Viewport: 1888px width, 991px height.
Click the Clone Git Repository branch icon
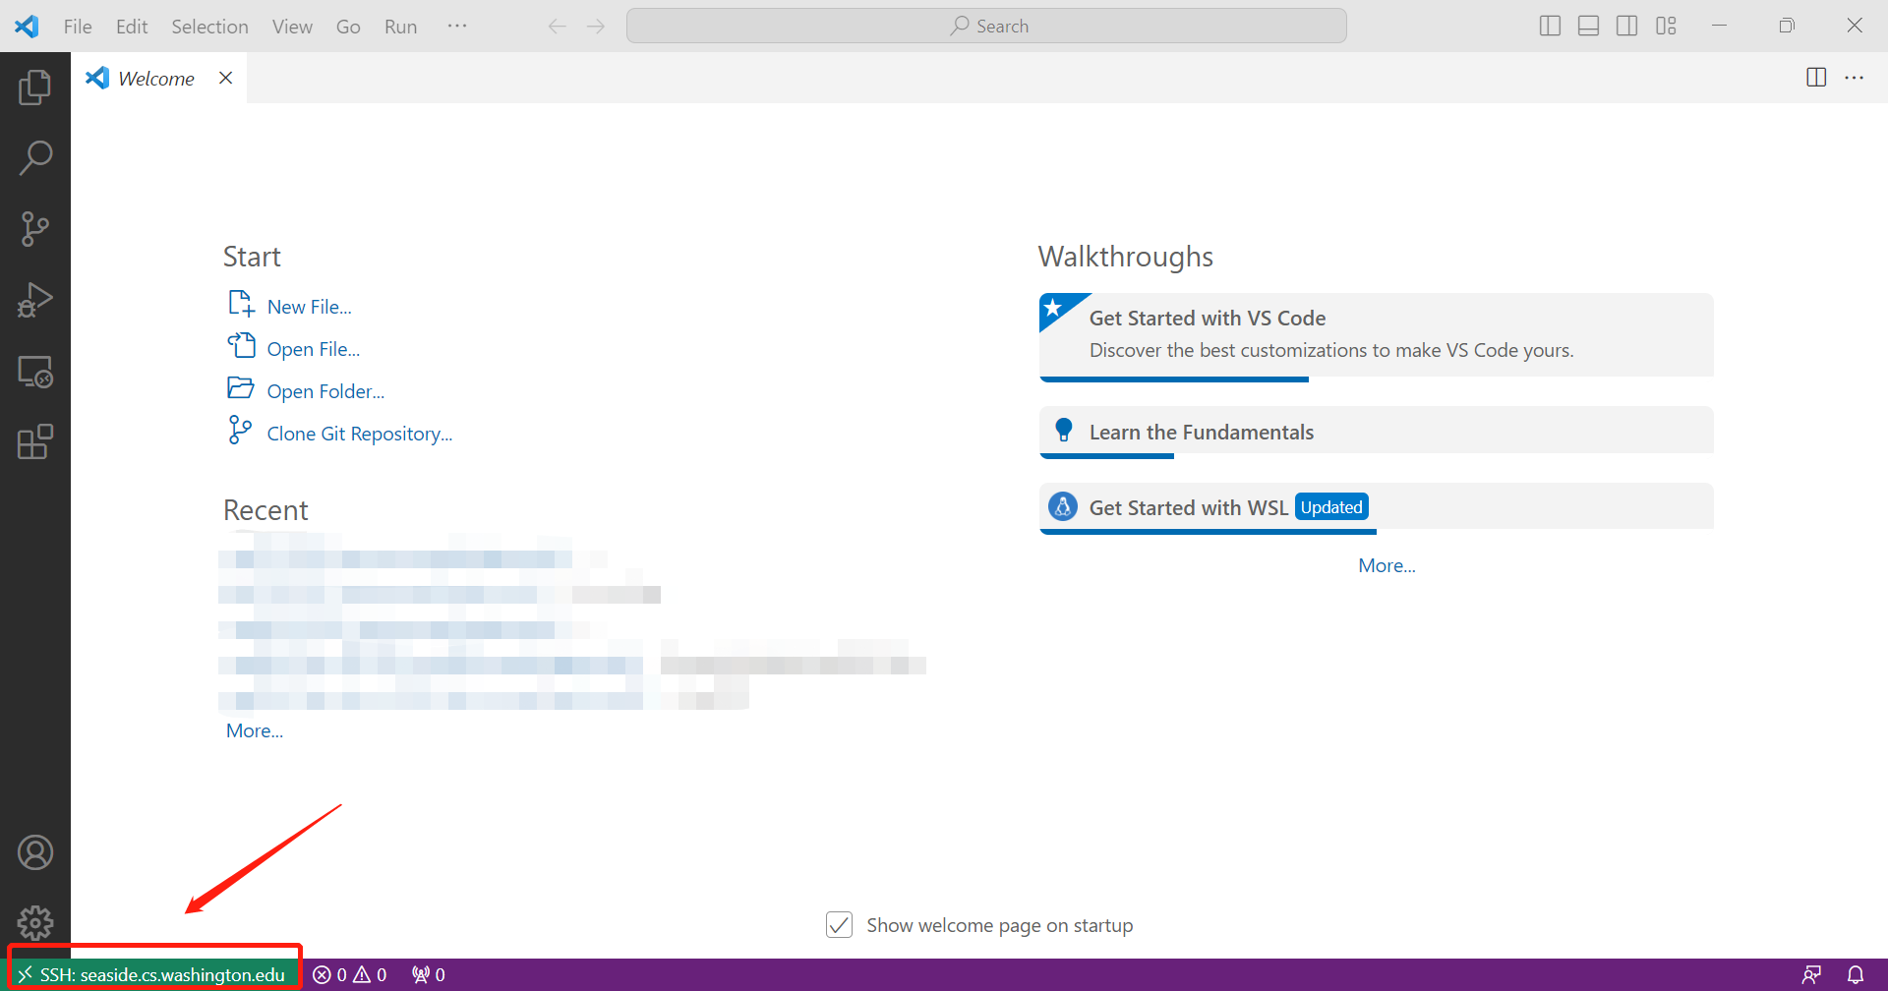pyautogui.click(x=240, y=430)
